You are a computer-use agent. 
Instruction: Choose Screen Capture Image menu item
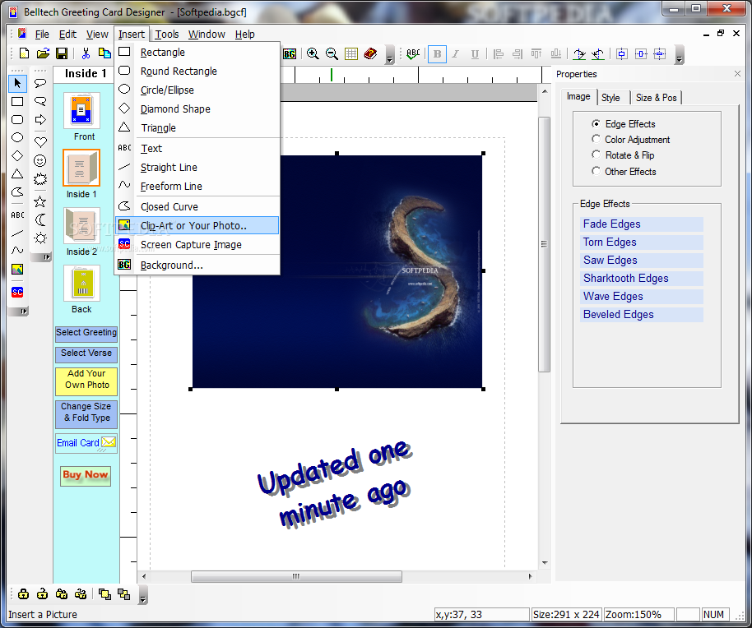click(x=197, y=244)
